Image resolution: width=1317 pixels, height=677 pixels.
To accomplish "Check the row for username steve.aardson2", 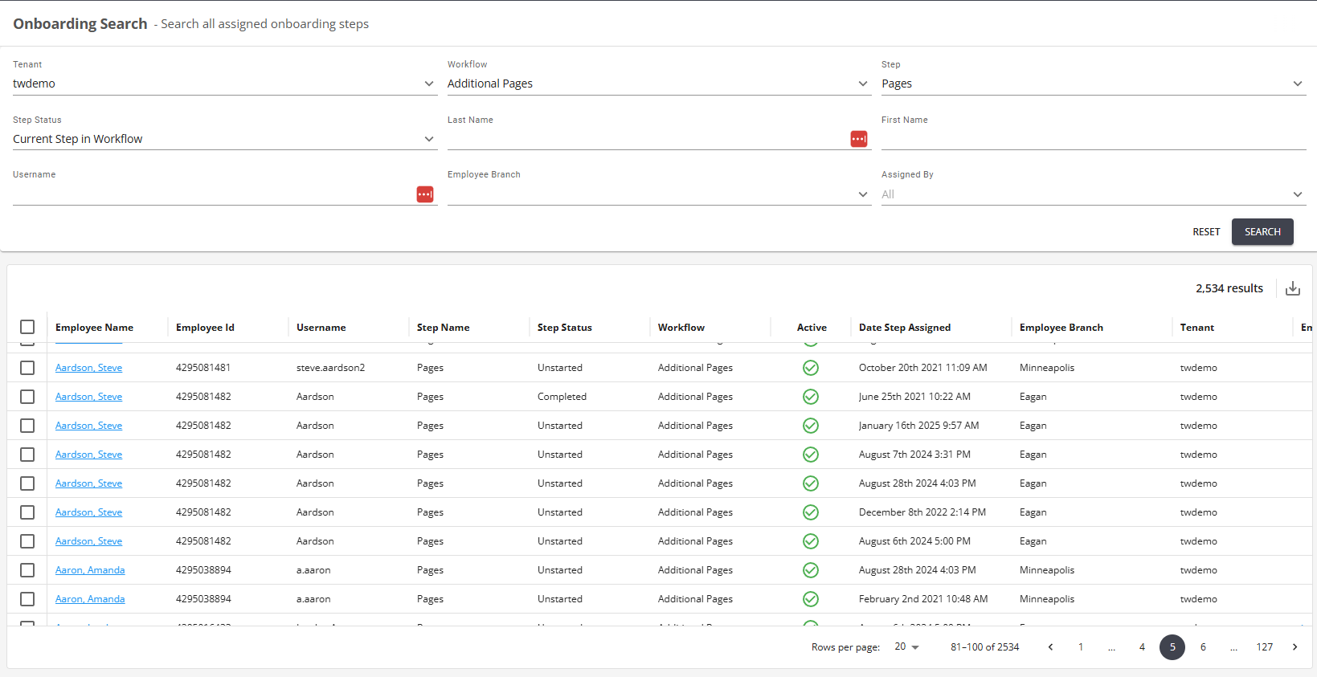I will coord(27,368).
